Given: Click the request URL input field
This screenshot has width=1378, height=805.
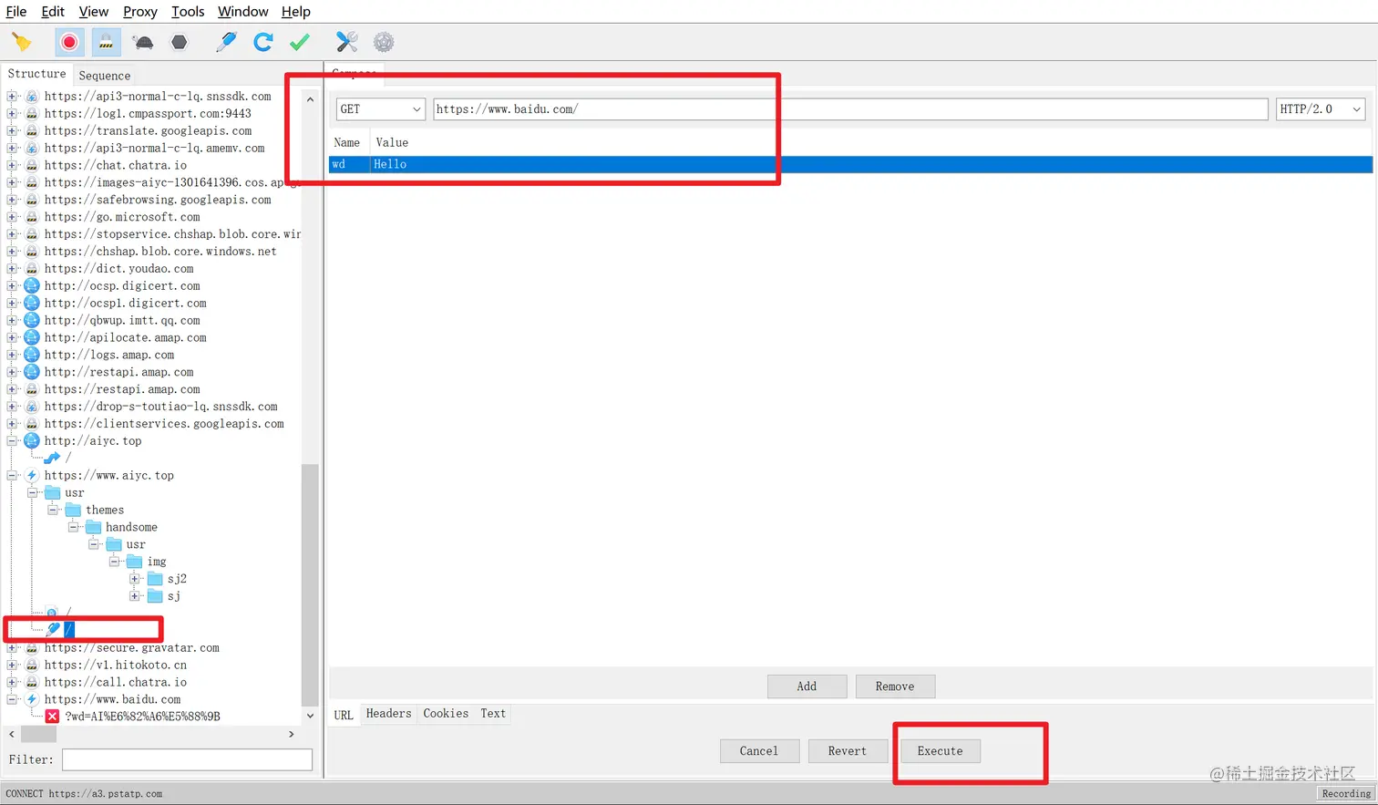Looking at the screenshot, I should tap(850, 109).
